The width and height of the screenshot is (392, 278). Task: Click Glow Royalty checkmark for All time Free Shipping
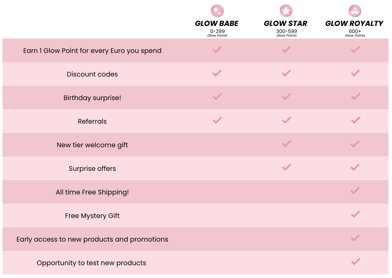coord(355,191)
